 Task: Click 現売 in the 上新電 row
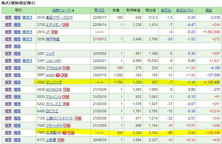tap(17, 140)
